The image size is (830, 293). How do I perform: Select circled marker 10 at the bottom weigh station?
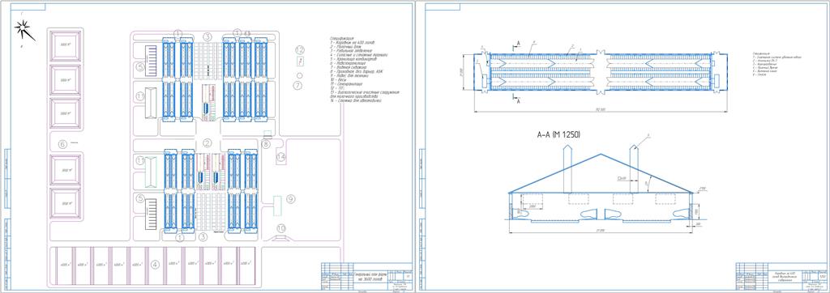[x=282, y=228]
